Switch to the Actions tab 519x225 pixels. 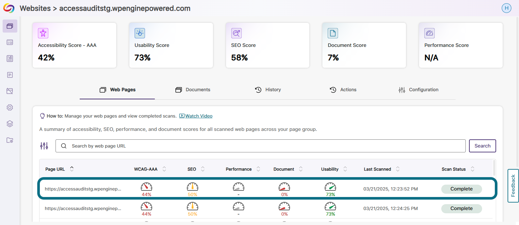tap(343, 90)
